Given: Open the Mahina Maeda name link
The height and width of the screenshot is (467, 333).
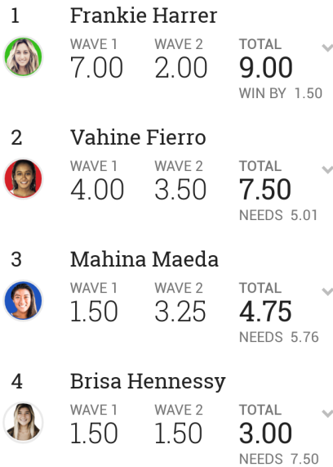Looking at the screenshot, I should (144, 259).
